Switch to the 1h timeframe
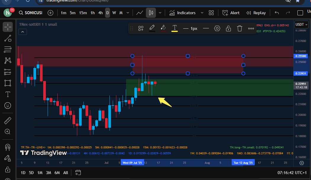 pos(93,13)
